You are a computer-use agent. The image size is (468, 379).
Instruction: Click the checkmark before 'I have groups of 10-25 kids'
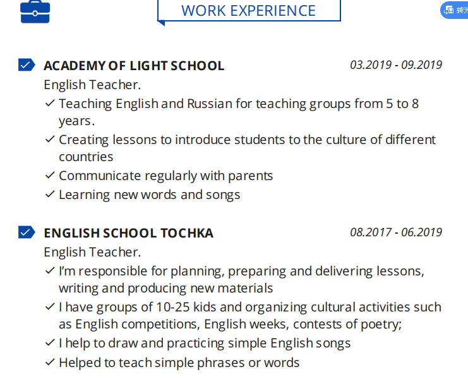[x=50, y=307]
